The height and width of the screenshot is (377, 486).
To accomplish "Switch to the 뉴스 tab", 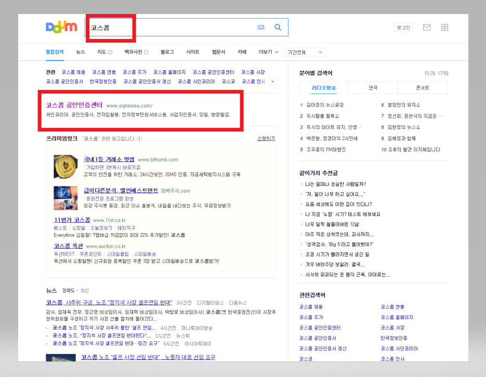I will (x=80, y=52).
